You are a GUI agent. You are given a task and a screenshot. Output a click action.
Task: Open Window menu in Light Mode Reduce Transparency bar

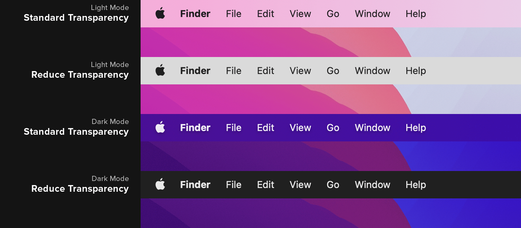coord(373,71)
